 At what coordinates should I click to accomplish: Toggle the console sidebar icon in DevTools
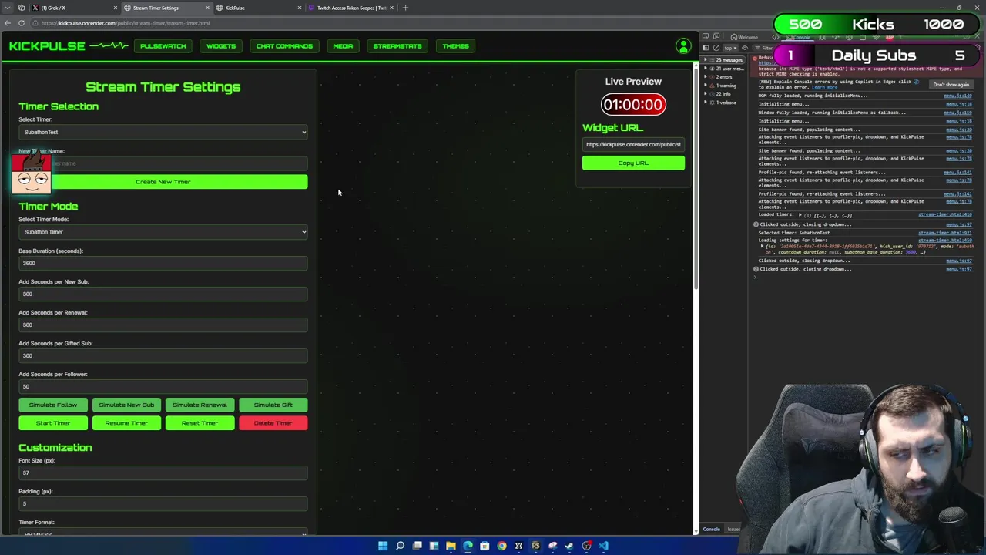click(705, 48)
